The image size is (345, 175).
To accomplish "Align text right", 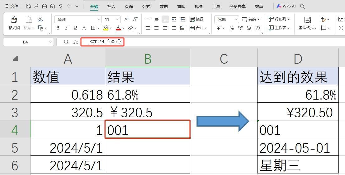I will pyautogui.click(x=165, y=28).
